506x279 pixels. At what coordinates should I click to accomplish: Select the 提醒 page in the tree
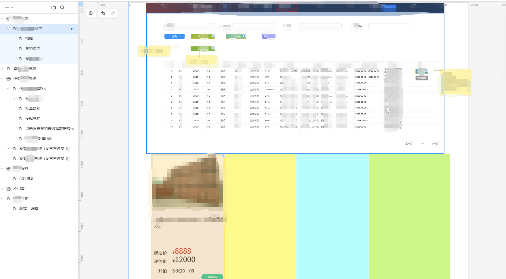point(29,39)
